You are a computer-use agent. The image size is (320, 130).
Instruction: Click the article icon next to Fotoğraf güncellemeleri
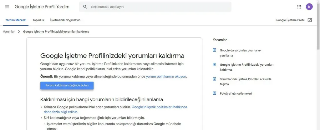tap(214, 93)
